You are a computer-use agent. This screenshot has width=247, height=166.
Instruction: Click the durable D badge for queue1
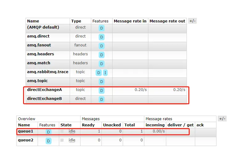coord(48,132)
